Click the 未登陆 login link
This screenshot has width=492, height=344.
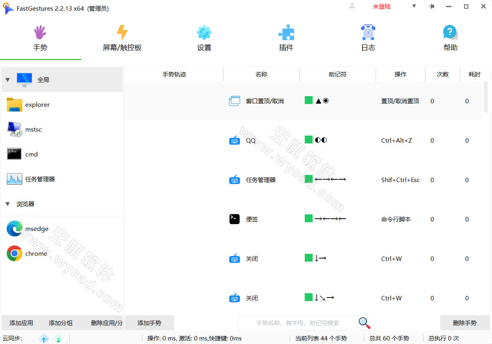(x=382, y=6)
